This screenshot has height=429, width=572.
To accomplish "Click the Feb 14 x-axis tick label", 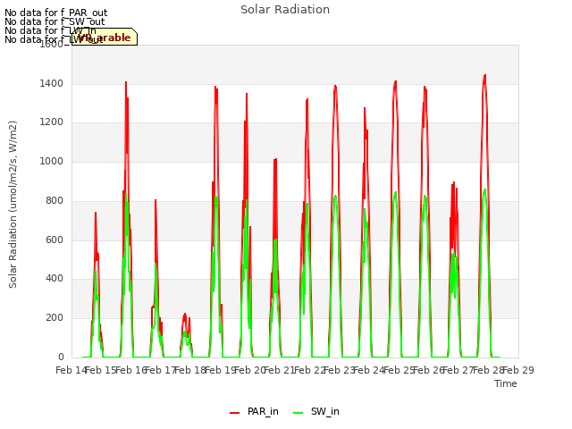I will pyautogui.click(x=71, y=370).
